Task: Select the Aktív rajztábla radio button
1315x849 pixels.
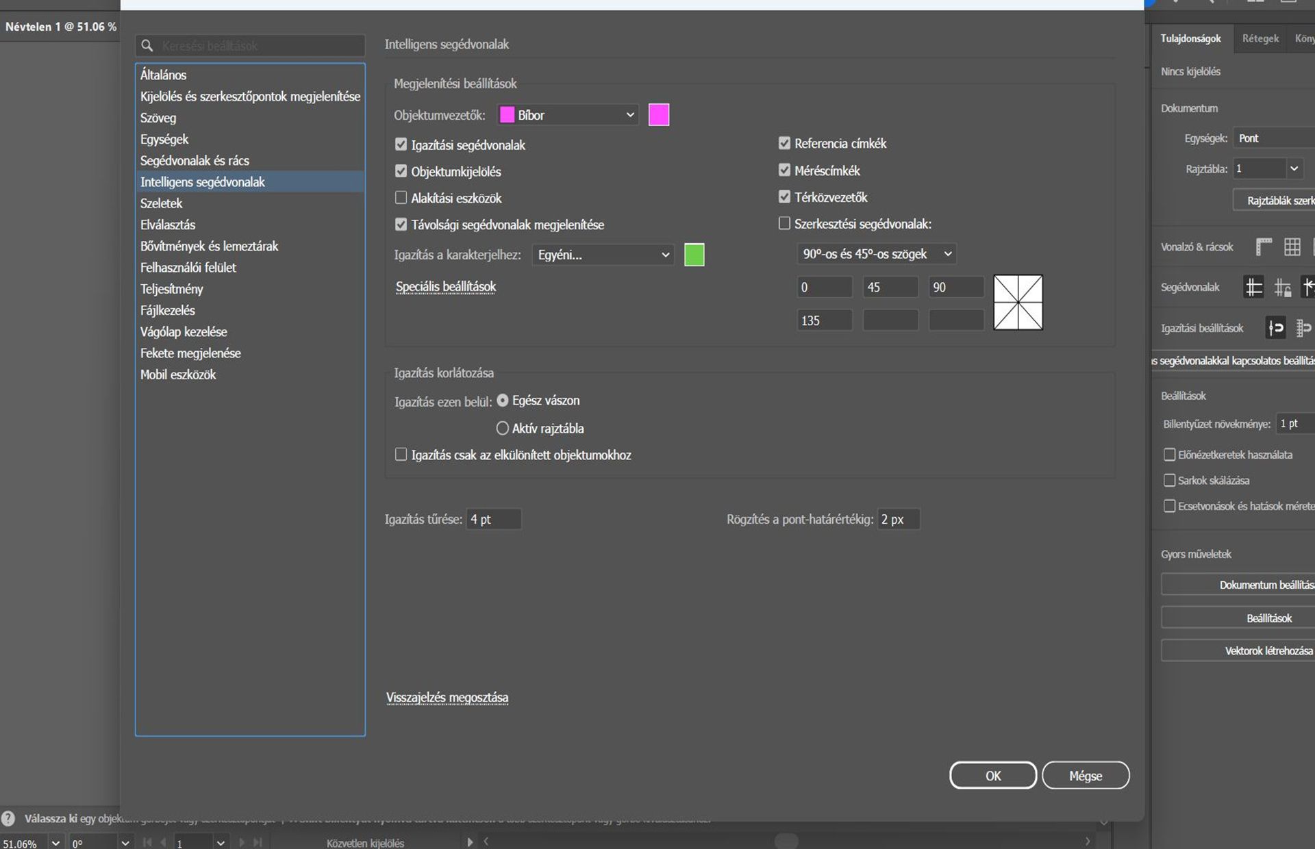Action: point(502,428)
